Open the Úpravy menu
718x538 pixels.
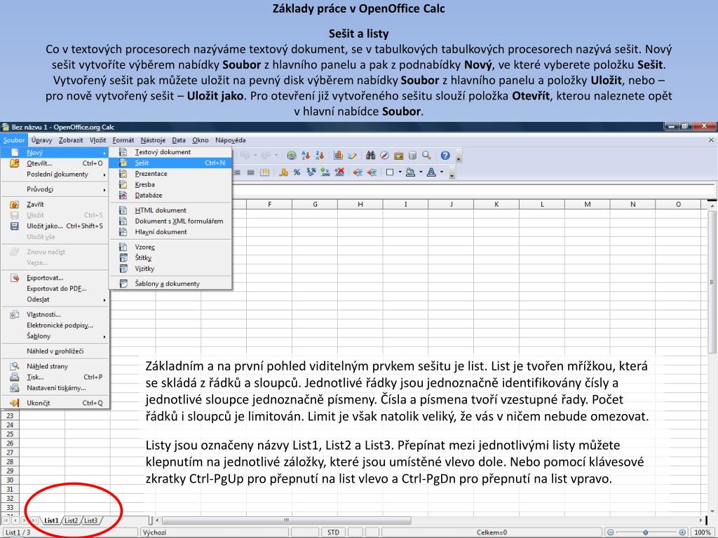coord(41,140)
